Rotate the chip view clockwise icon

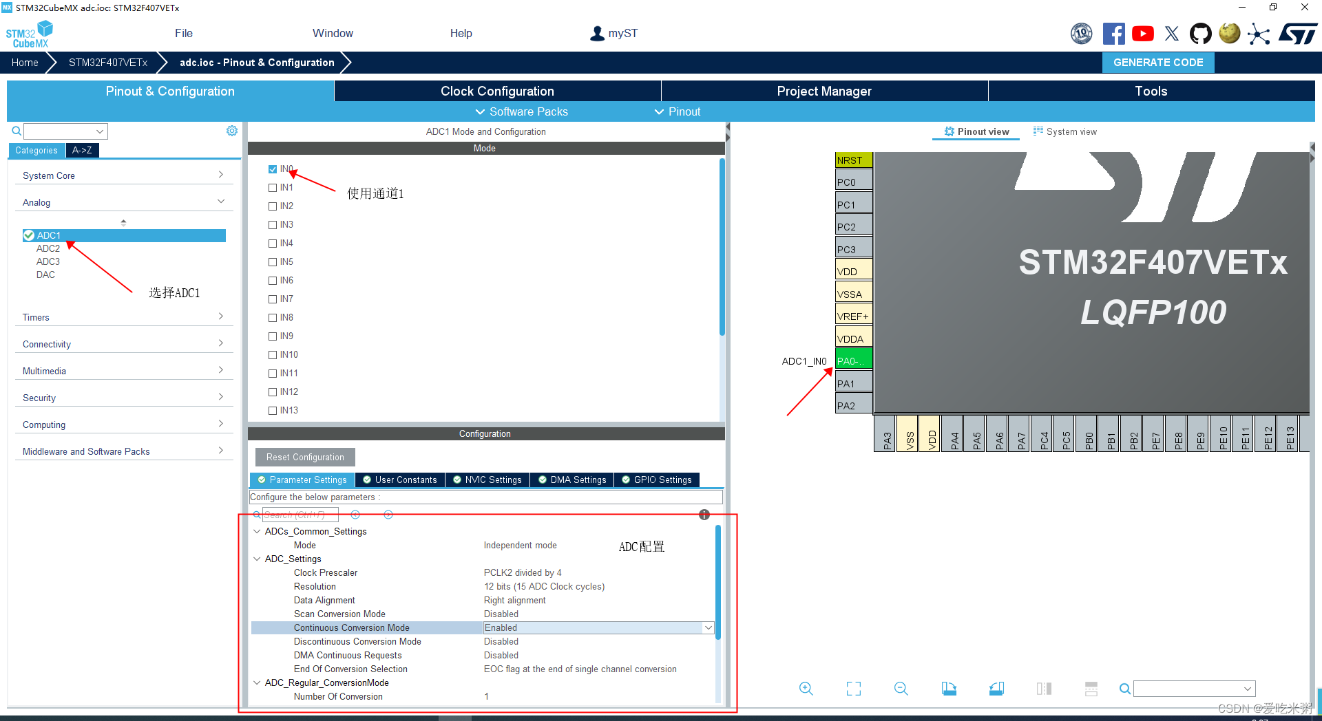point(949,689)
